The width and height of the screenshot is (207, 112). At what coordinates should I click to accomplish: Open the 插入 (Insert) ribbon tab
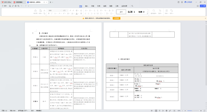pyautogui.click(x=86, y=6)
